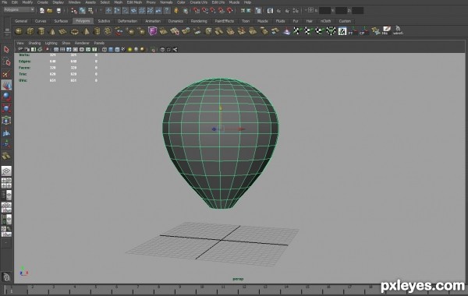Image resolution: width=468 pixels, height=296 pixels.
Task: Open the Mesh menu
Action: click(x=119, y=2)
